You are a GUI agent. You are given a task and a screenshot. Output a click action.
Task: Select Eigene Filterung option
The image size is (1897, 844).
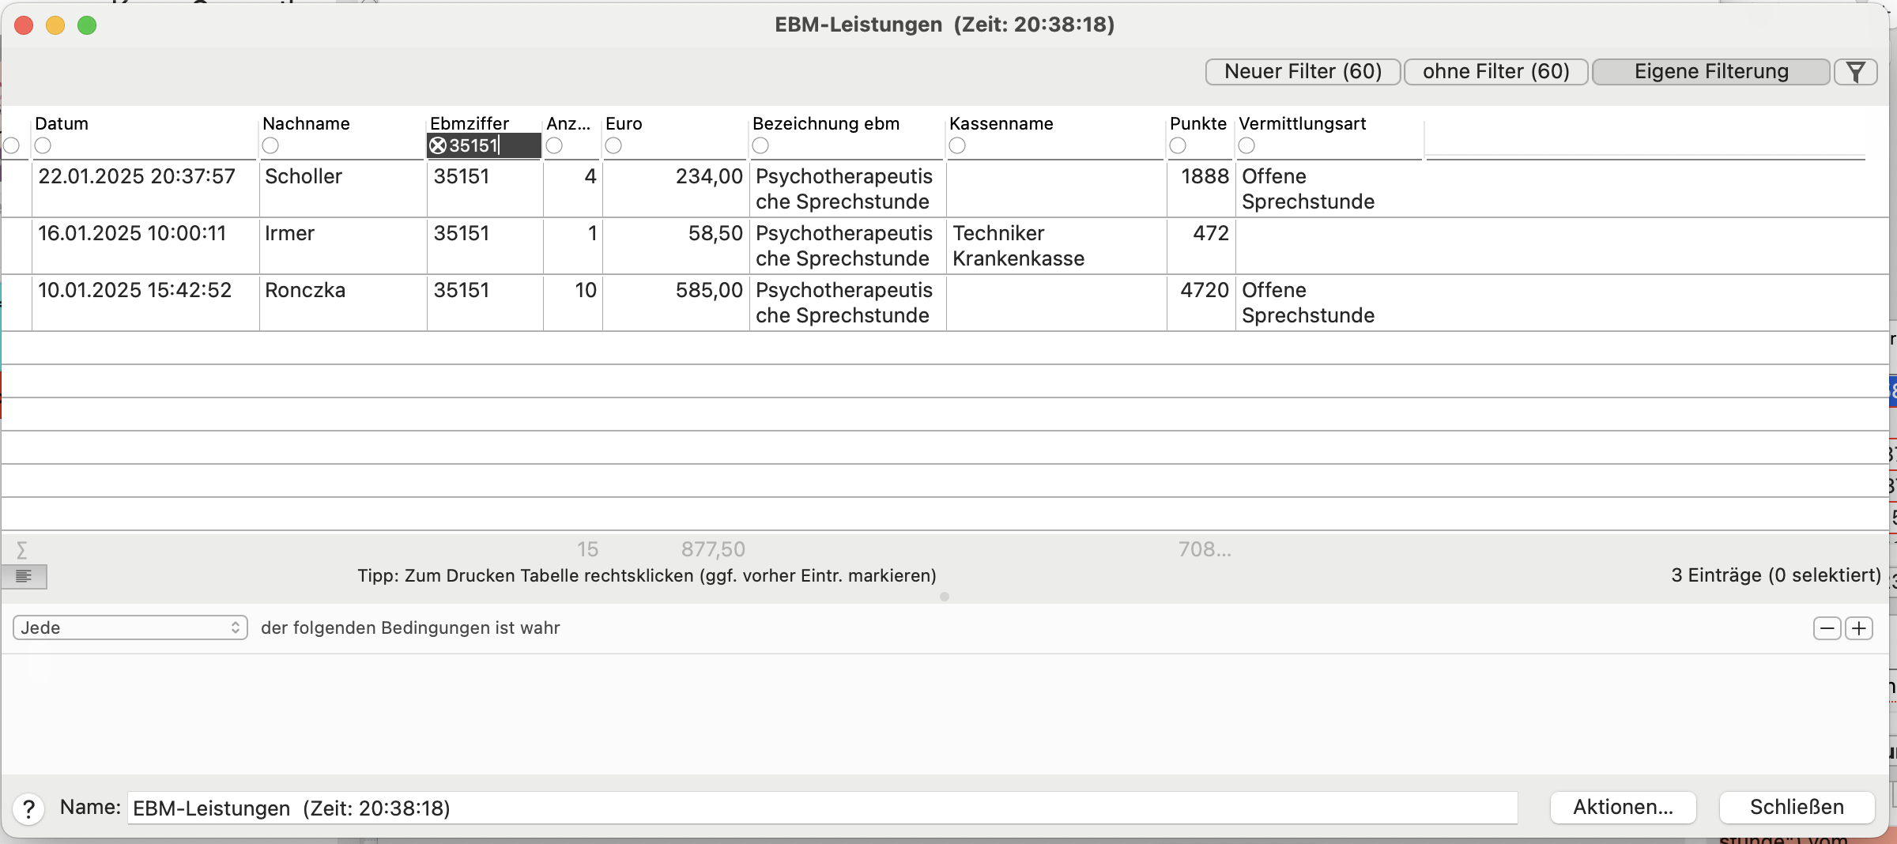(1711, 72)
